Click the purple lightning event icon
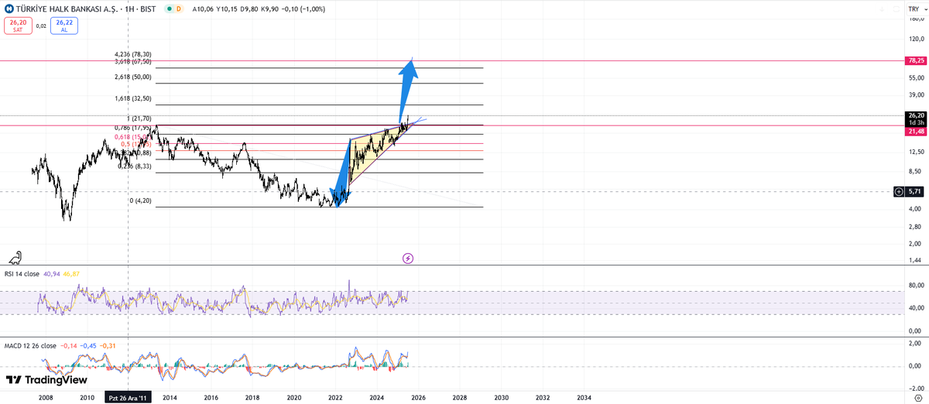The image size is (929, 404). (x=408, y=258)
